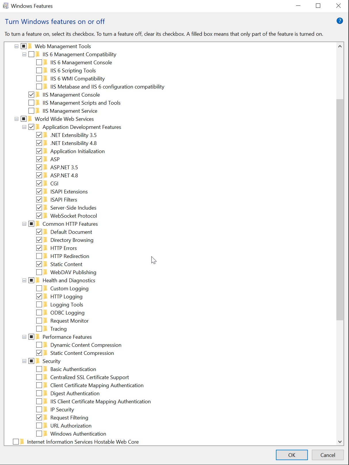Select the 'IIS 6 Scripting Tools' row text

73,70
